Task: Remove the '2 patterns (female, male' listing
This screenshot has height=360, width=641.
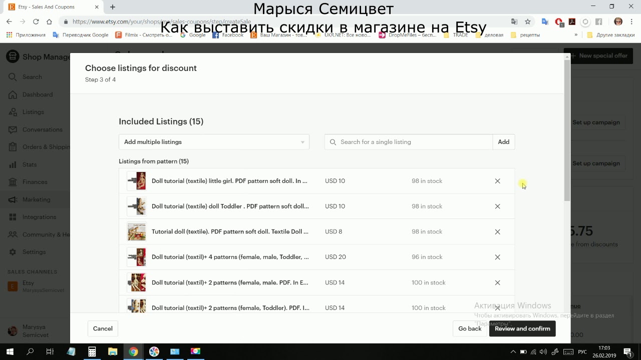Action: [497, 282]
